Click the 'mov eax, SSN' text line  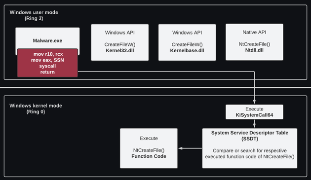[47, 60]
